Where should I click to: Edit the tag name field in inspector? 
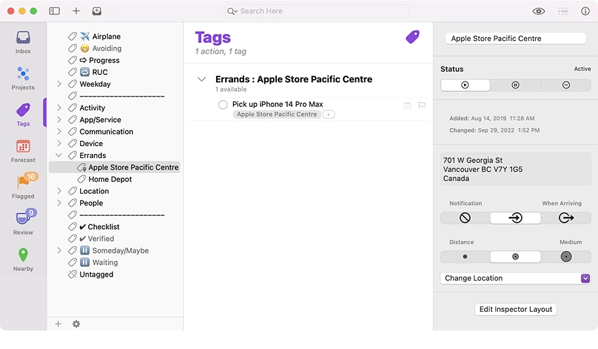coord(516,38)
